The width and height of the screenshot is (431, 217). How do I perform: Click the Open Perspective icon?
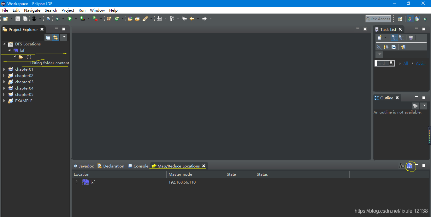click(x=400, y=19)
